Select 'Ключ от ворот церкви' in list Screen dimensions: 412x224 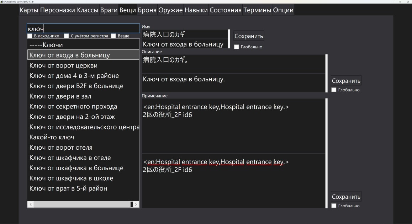(x=63, y=65)
